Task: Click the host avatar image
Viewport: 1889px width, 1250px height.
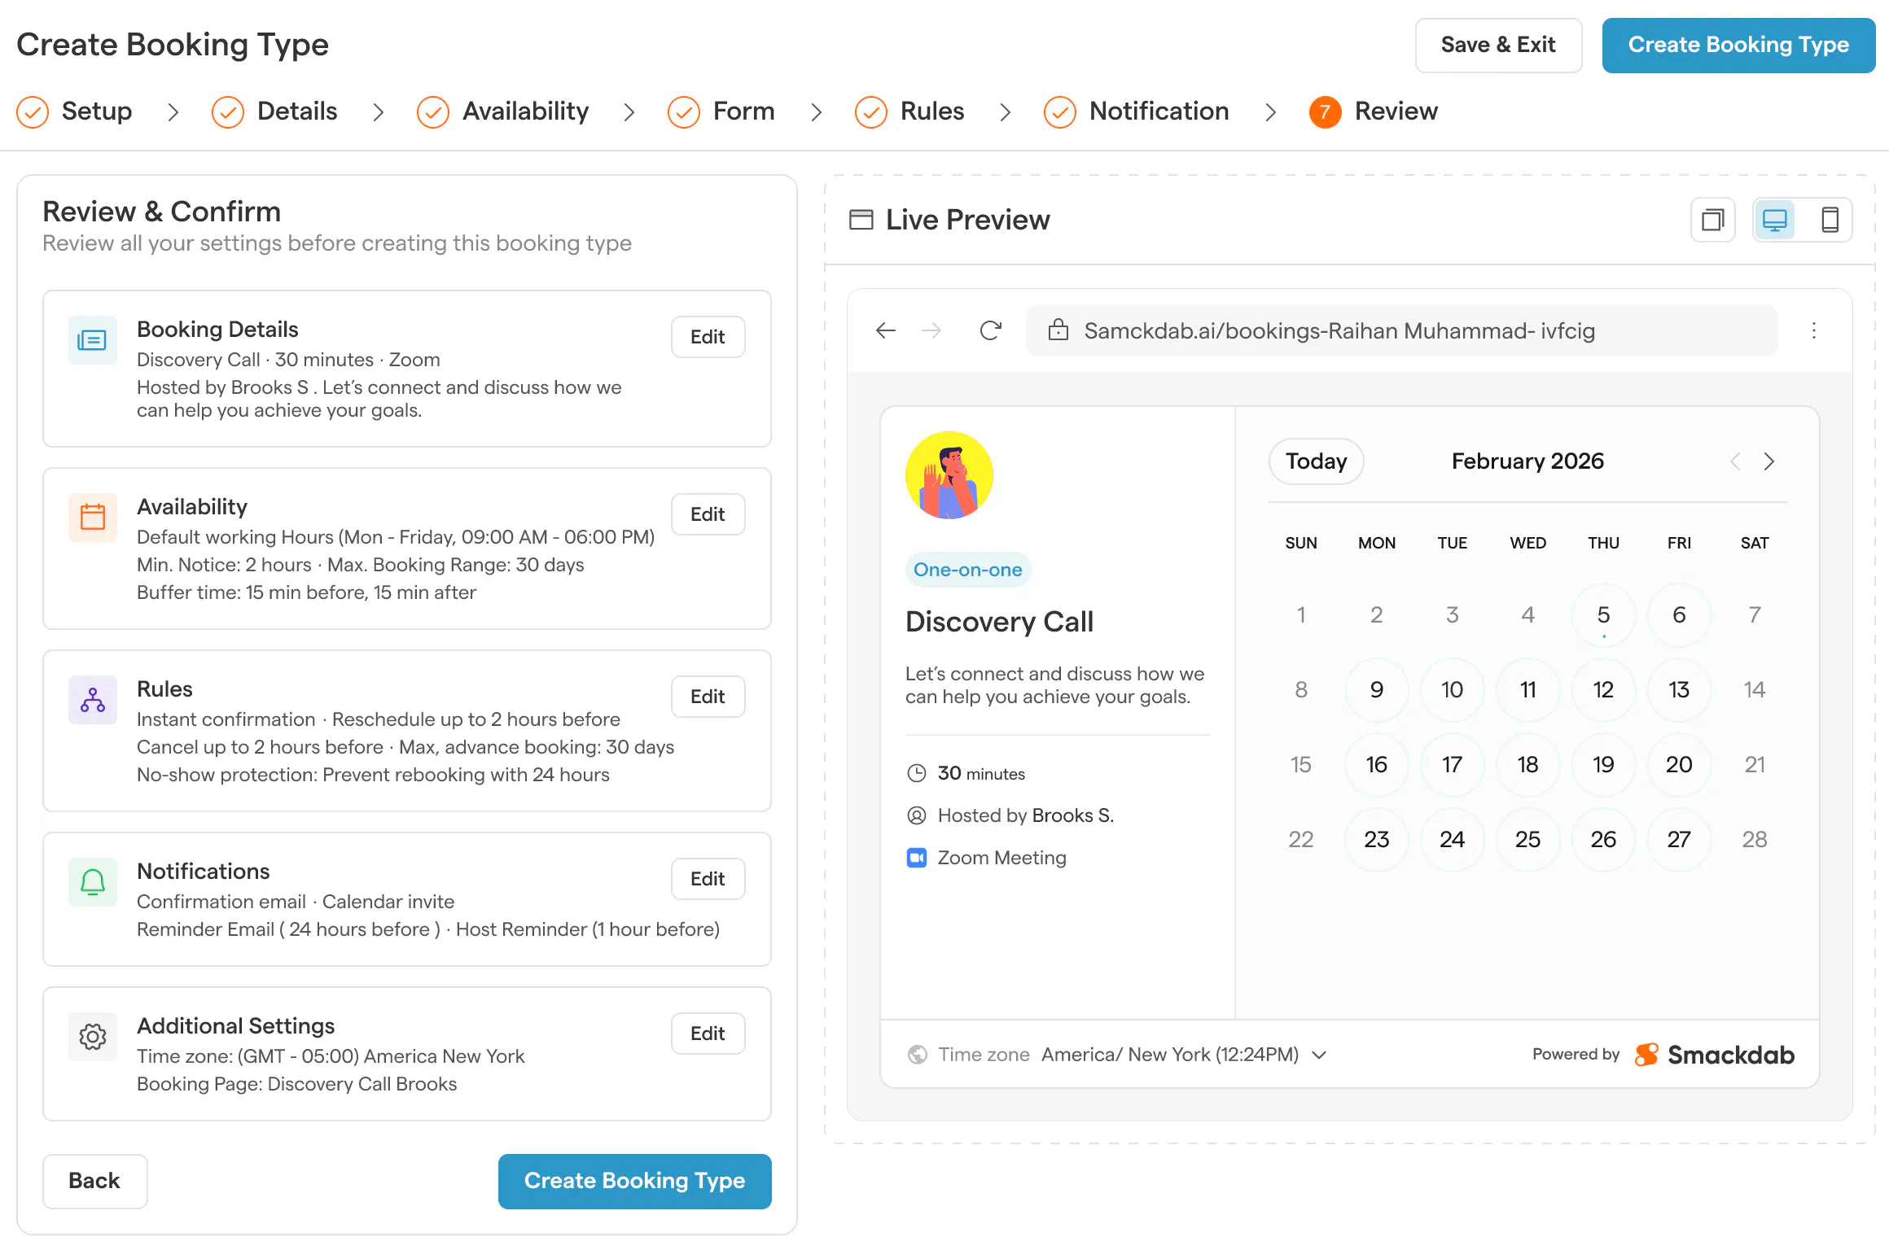Action: [949, 475]
